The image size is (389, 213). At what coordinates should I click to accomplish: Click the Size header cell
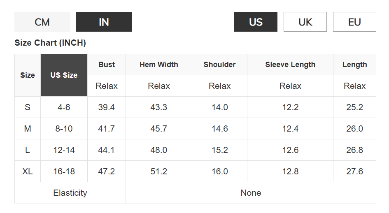pyautogui.click(x=28, y=75)
